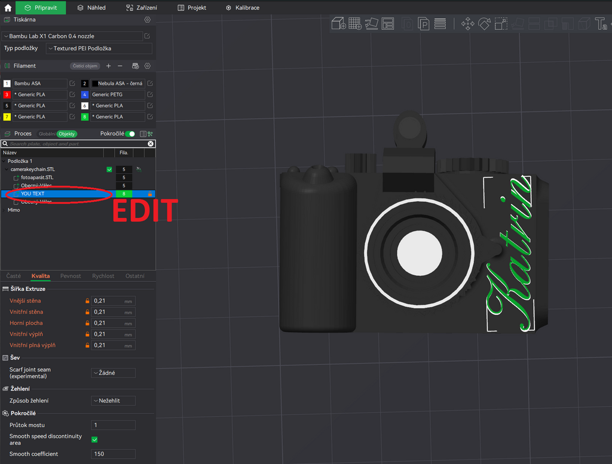Open the Způsob žehlení dropdown
The width and height of the screenshot is (612, 464).
[x=113, y=401]
